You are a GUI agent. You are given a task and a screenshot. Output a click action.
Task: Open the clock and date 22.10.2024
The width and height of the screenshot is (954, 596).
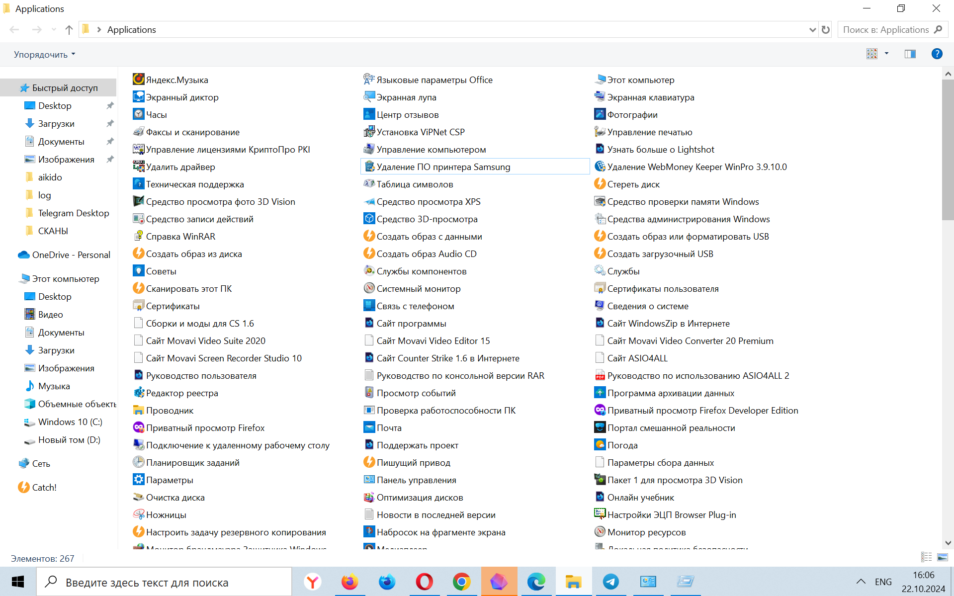pyautogui.click(x=923, y=582)
